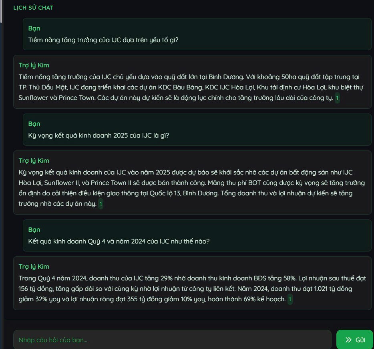The height and width of the screenshot is (349, 374).
Task: Click the first "Bạn" sender label
Action: (34, 28)
